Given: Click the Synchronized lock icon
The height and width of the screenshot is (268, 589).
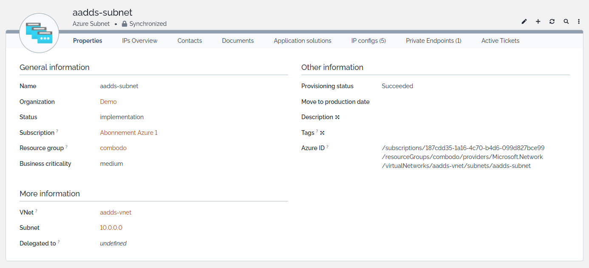Looking at the screenshot, I should tap(125, 24).
